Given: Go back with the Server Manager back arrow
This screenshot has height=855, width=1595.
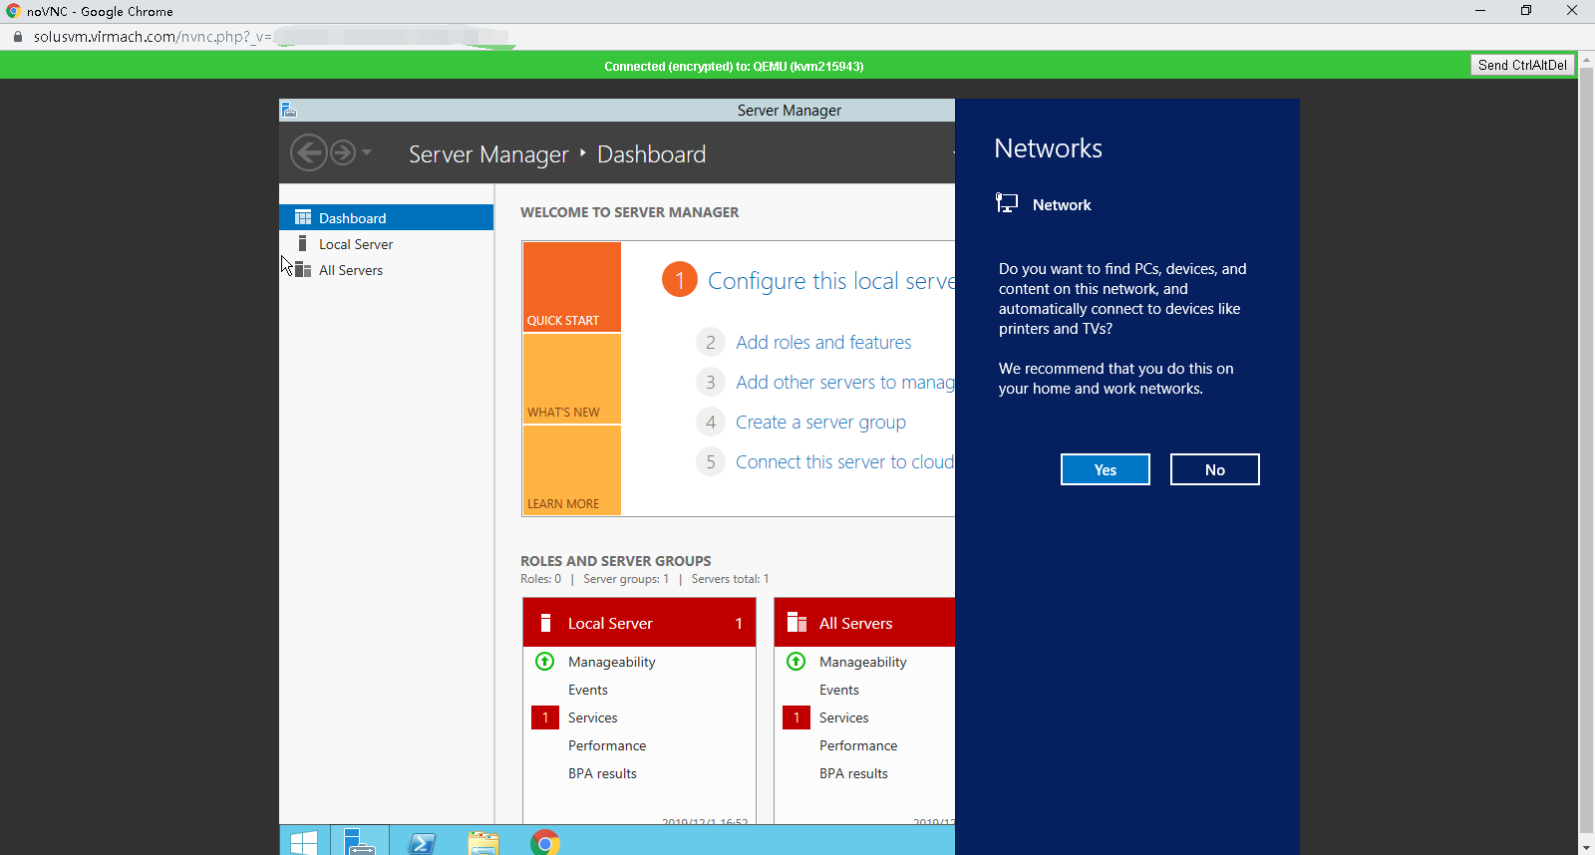Looking at the screenshot, I should pos(309,152).
